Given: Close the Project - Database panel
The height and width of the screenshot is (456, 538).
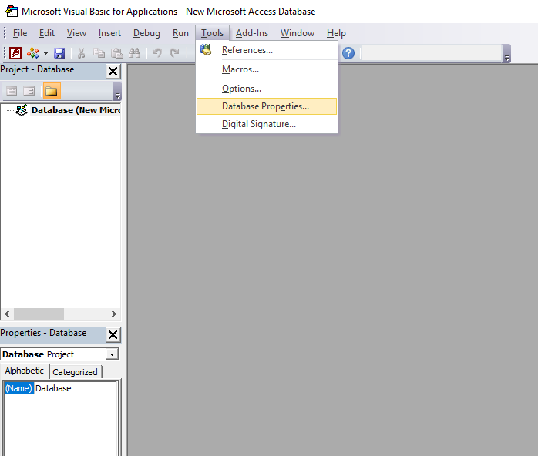Looking at the screenshot, I should (113, 72).
